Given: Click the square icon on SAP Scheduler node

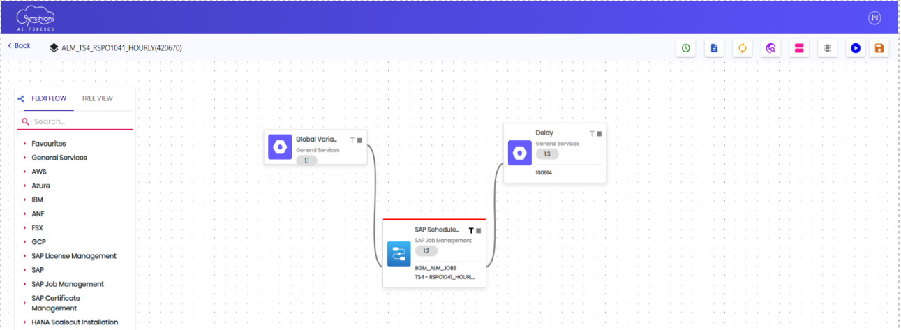Looking at the screenshot, I should point(479,230).
